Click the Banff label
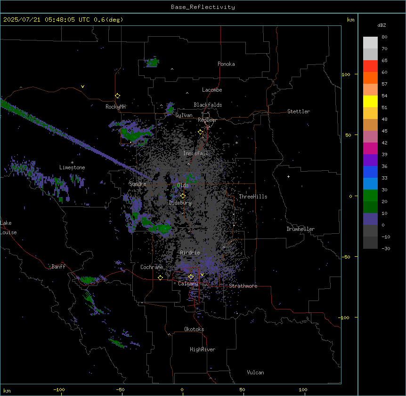406x396 pixels. [58, 267]
